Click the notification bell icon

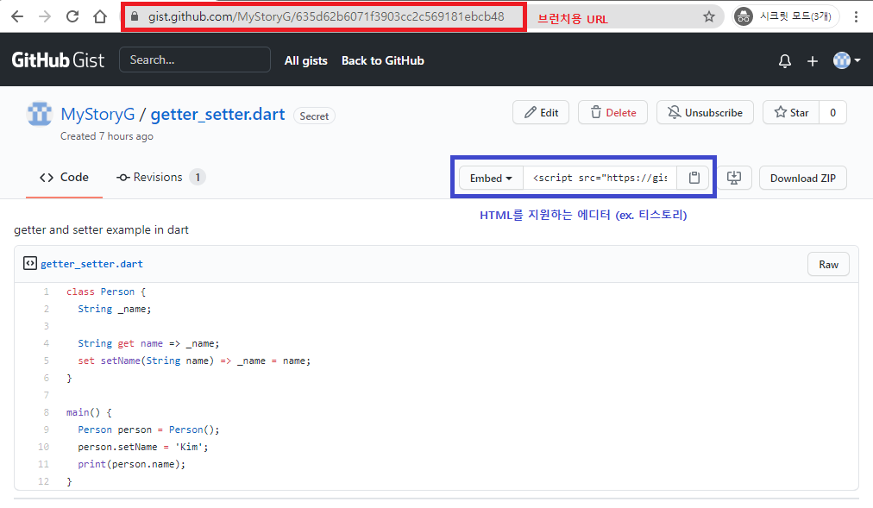click(x=784, y=60)
